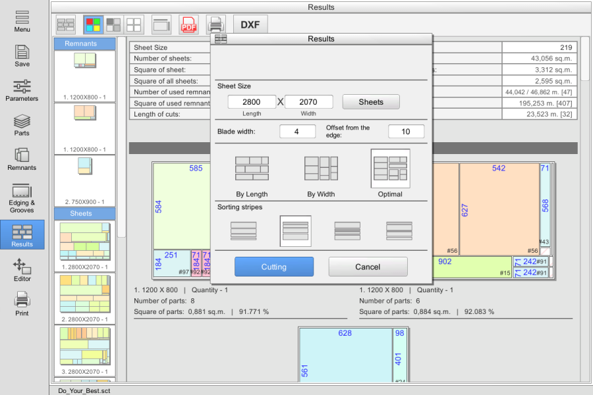Export results to PDF

188,25
